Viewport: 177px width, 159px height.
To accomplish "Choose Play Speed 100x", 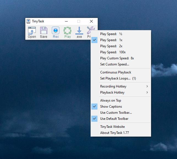I will click(x=113, y=52).
